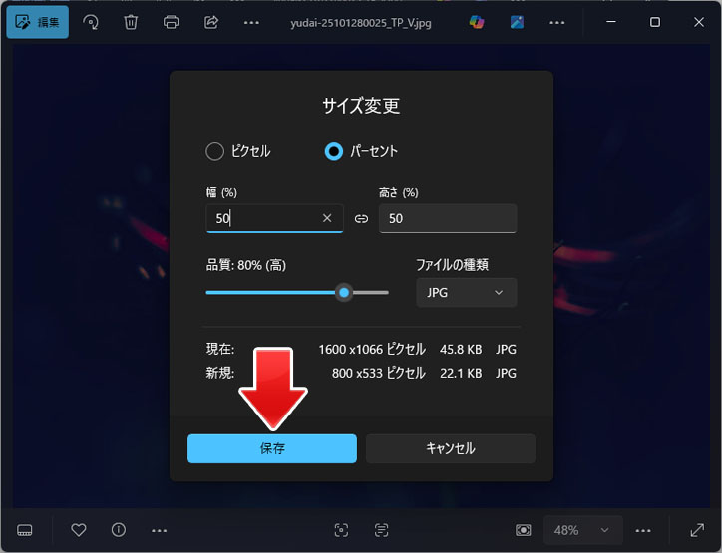Click the print icon in toolbar
The image size is (722, 553).
pos(171,22)
